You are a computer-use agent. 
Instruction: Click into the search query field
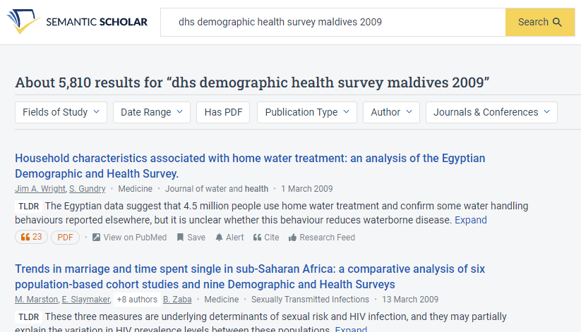coord(333,23)
